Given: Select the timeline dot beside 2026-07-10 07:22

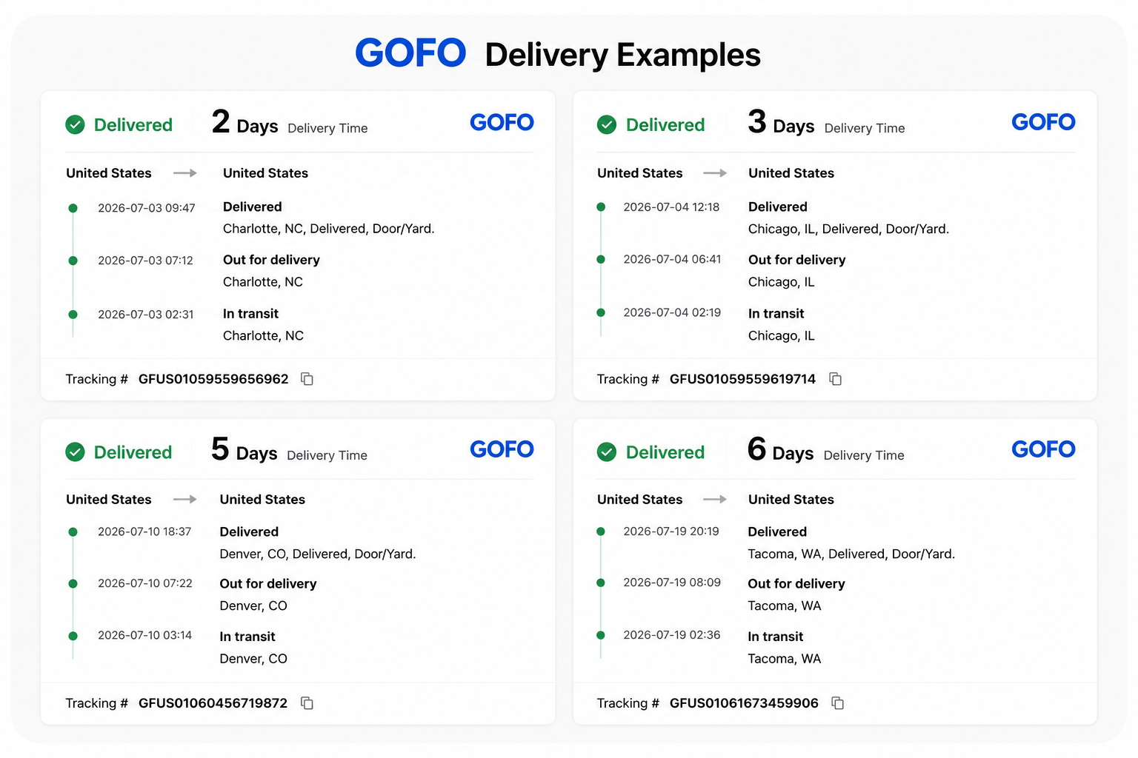Looking at the screenshot, I should pyautogui.click(x=73, y=583).
